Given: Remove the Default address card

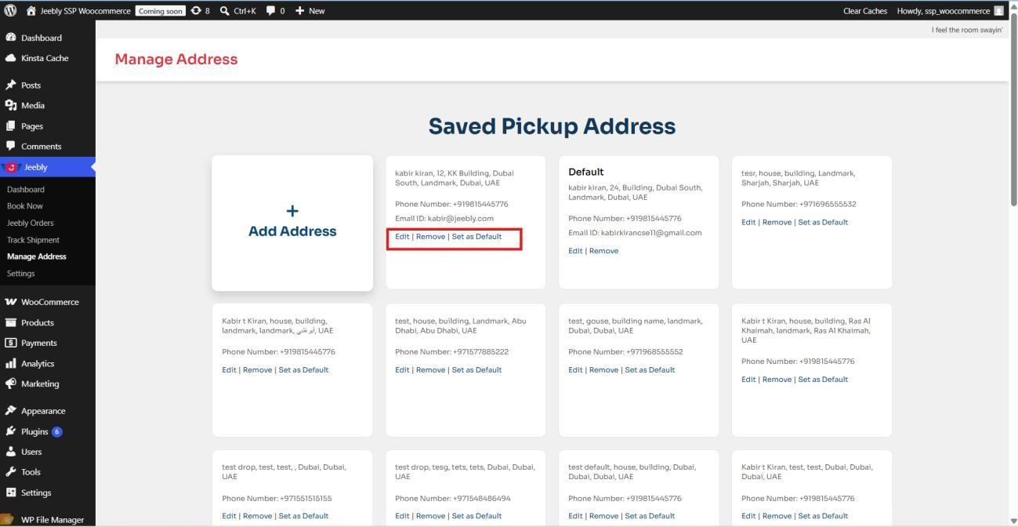Looking at the screenshot, I should tap(603, 251).
